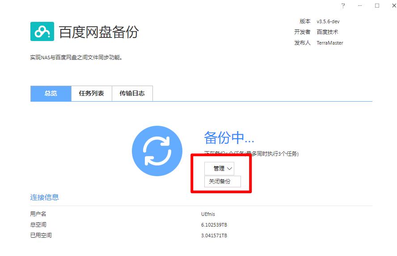Click the 用户名 label
Screen dimensions: 397x256
point(38,214)
